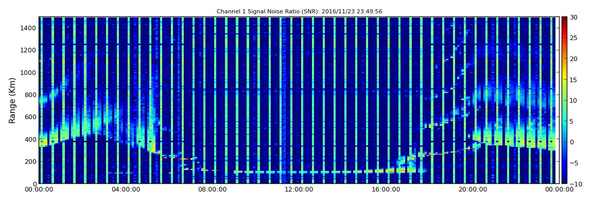Click the colorbar's 25 value label
Image resolution: width=592 pixels, height=209 pixels.
574,38
